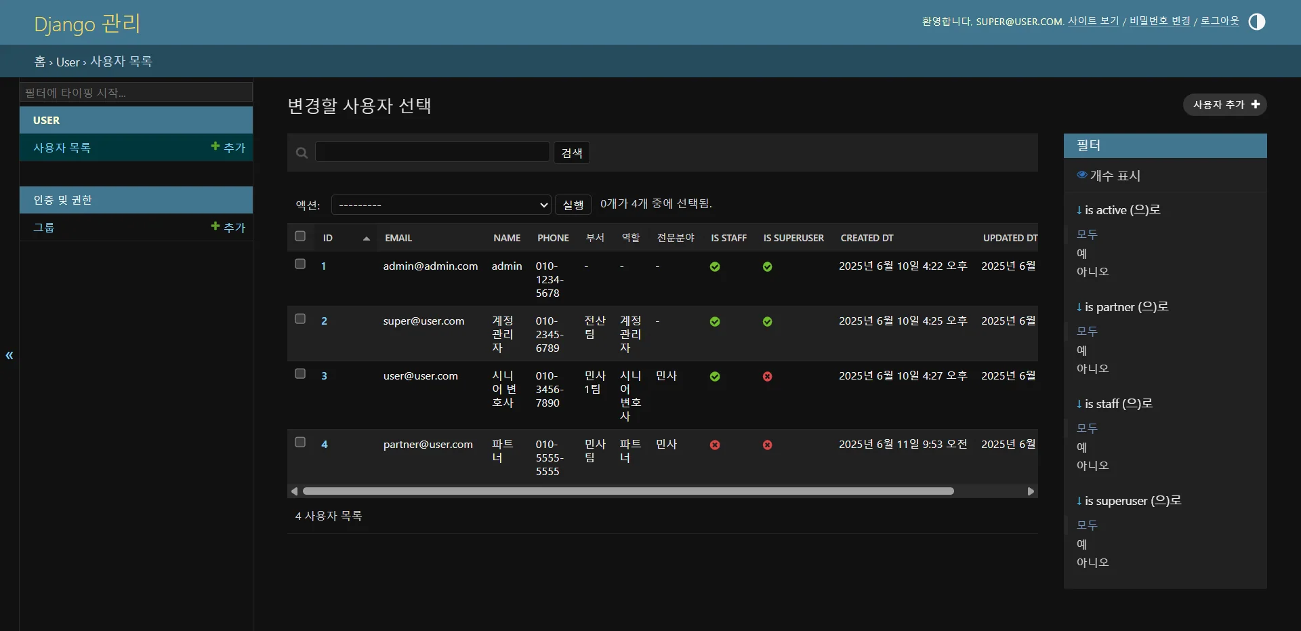Click the 로그아웃 link
Screen dimensions: 1301x631
[x=1220, y=21]
